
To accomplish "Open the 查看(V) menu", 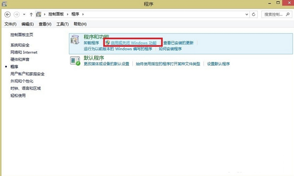I will point(45,24).
